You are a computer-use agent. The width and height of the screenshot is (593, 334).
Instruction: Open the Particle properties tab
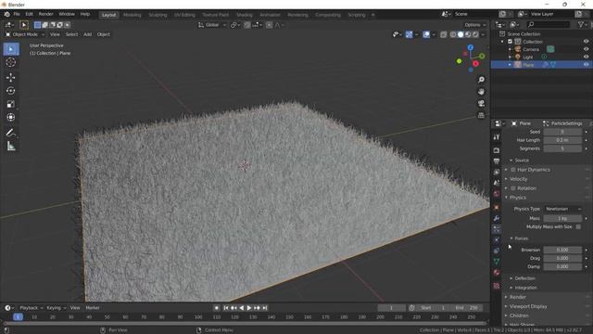(x=497, y=229)
